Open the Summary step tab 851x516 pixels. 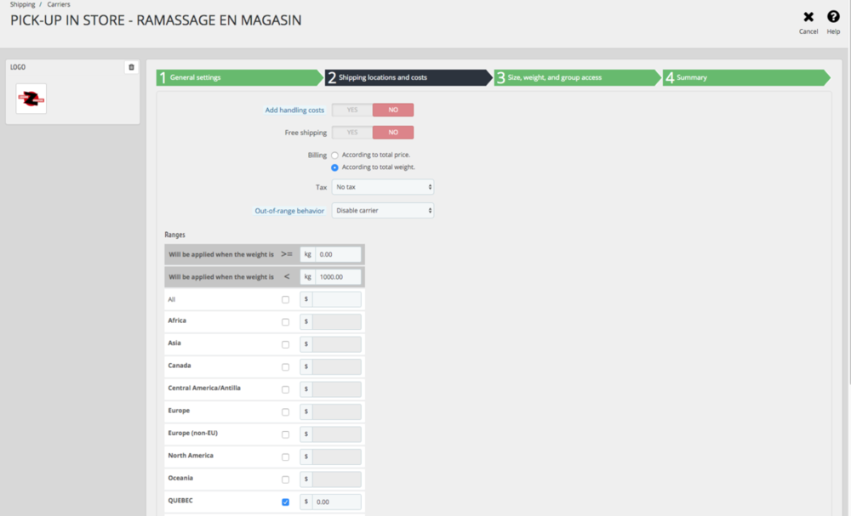(745, 77)
